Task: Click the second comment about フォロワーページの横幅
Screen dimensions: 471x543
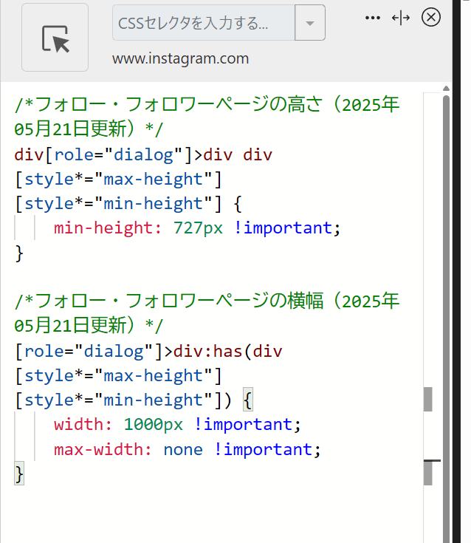Action: [207, 313]
